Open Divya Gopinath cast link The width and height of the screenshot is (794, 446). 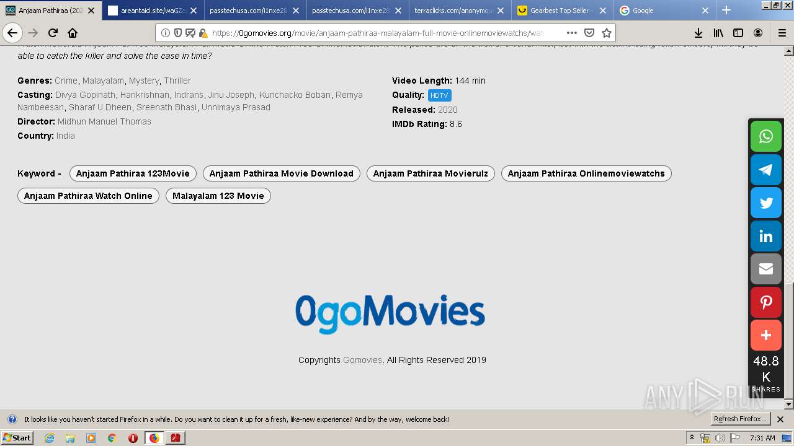[x=85, y=95]
